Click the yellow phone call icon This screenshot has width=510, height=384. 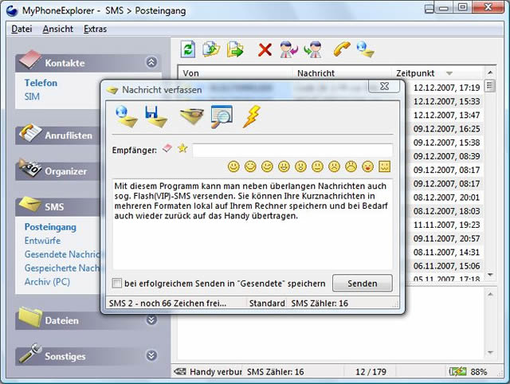pyautogui.click(x=342, y=49)
